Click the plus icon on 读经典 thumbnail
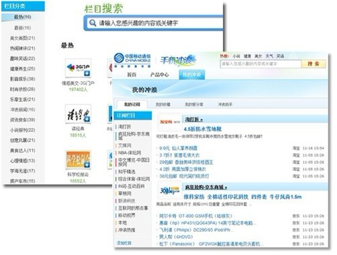The height and width of the screenshot is (255, 337). pos(87,119)
